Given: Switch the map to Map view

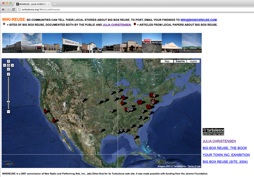Looking at the screenshot, I should point(167,61).
